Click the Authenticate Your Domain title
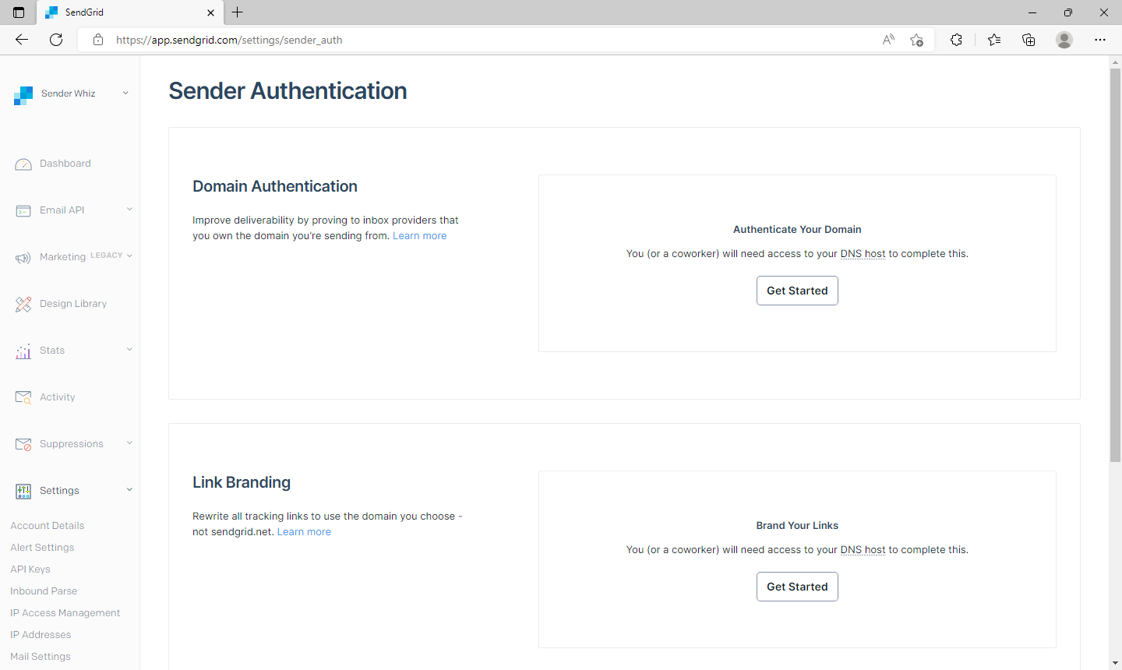This screenshot has width=1122, height=670. tap(797, 230)
